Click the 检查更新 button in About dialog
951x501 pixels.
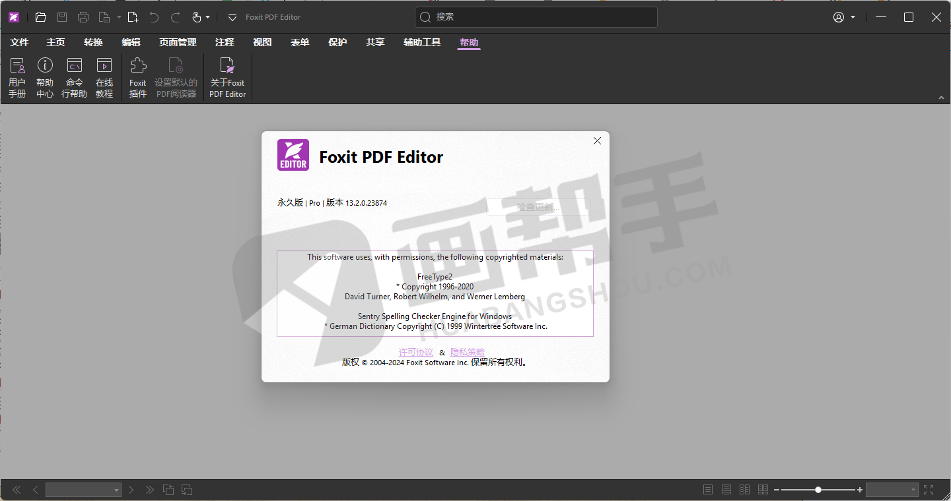[538, 207]
